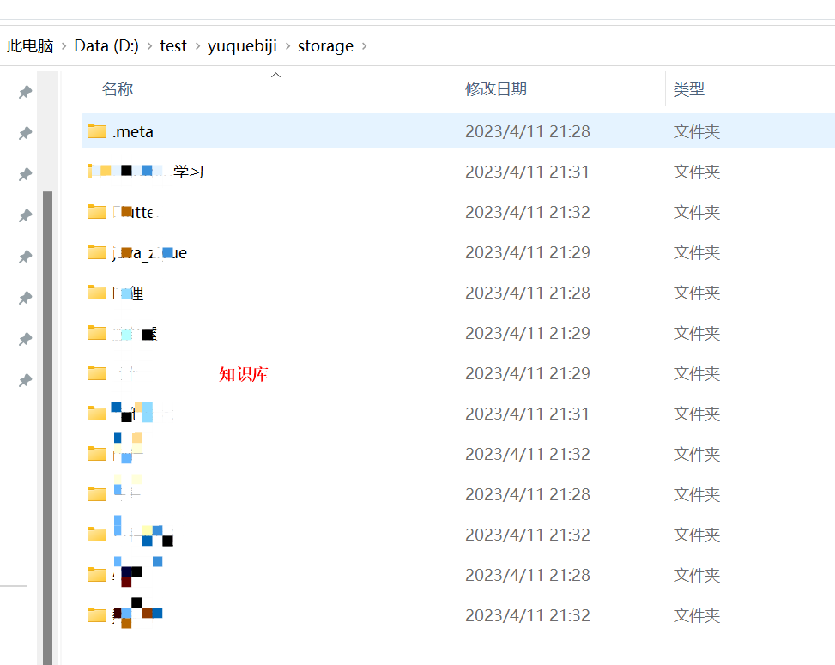Expand the breadcrumb arrow after storage
The width and height of the screenshot is (835, 665).
[364, 45]
